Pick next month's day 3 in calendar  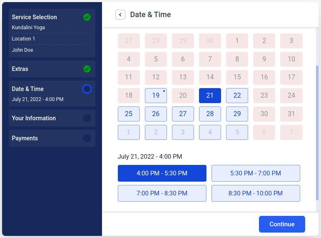click(x=183, y=132)
